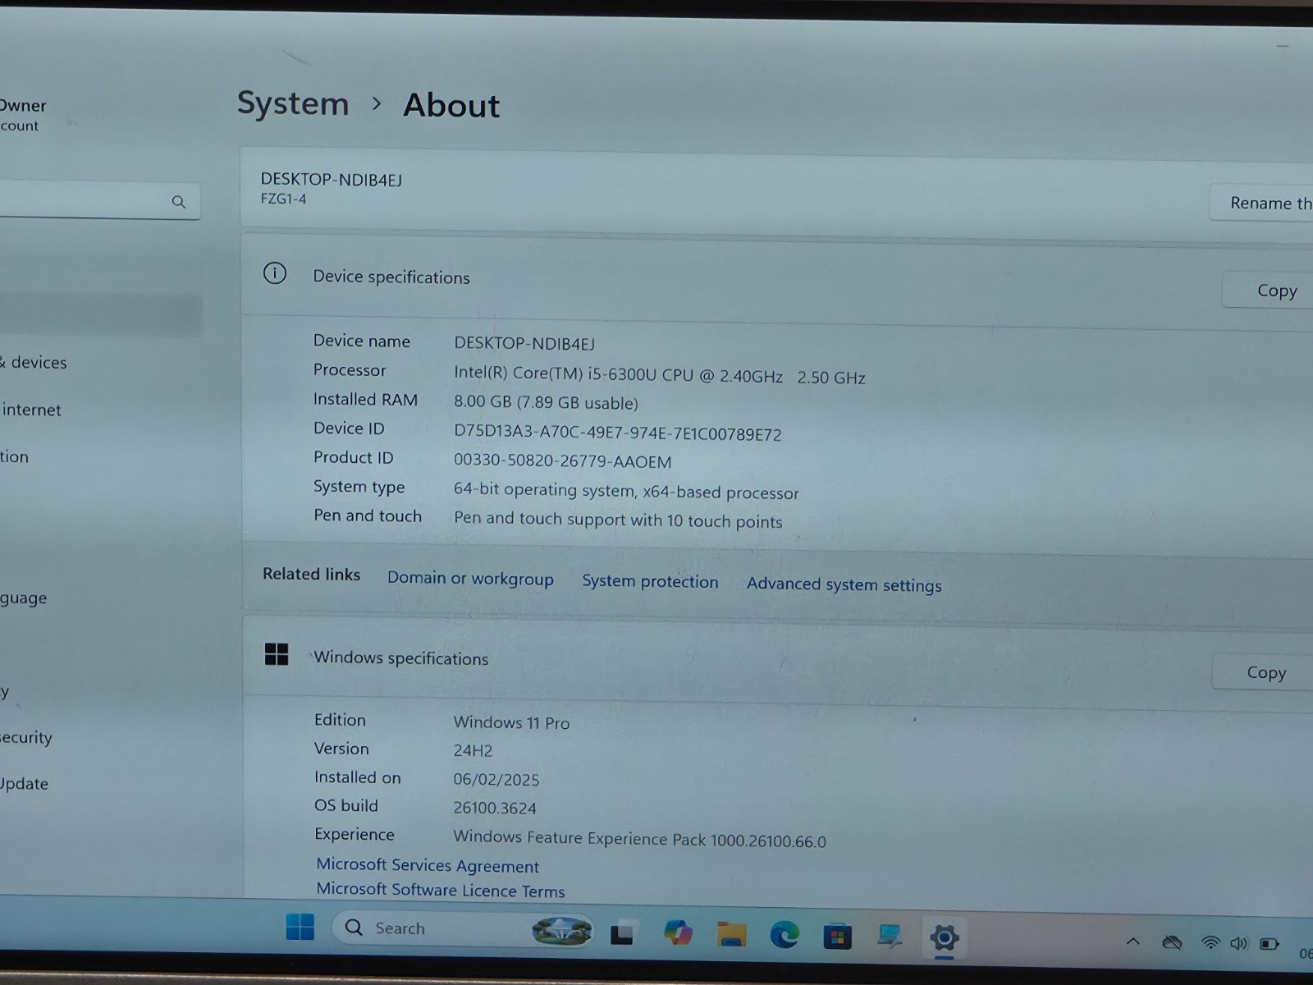Click the volume speaker tray icon

[x=1238, y=944]
